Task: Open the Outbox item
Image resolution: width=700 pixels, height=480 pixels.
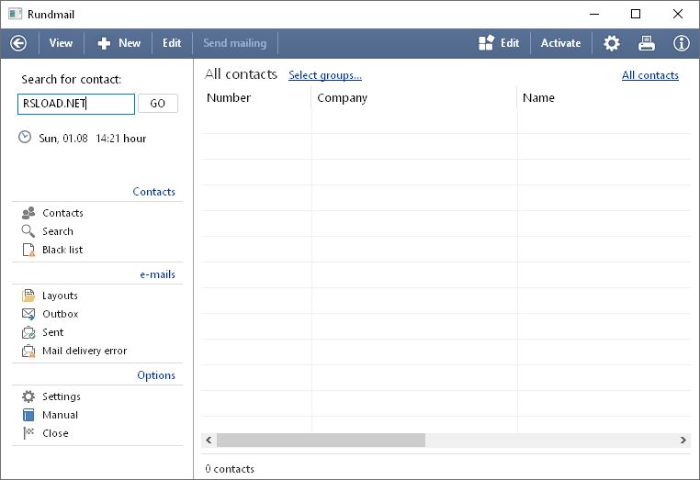Action: (61, 314)
